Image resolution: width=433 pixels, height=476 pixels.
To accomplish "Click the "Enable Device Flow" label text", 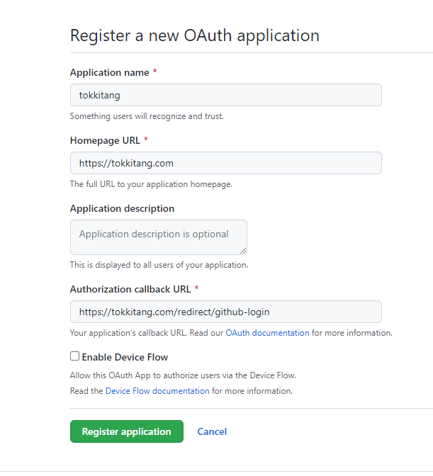I will click(125, 358).
